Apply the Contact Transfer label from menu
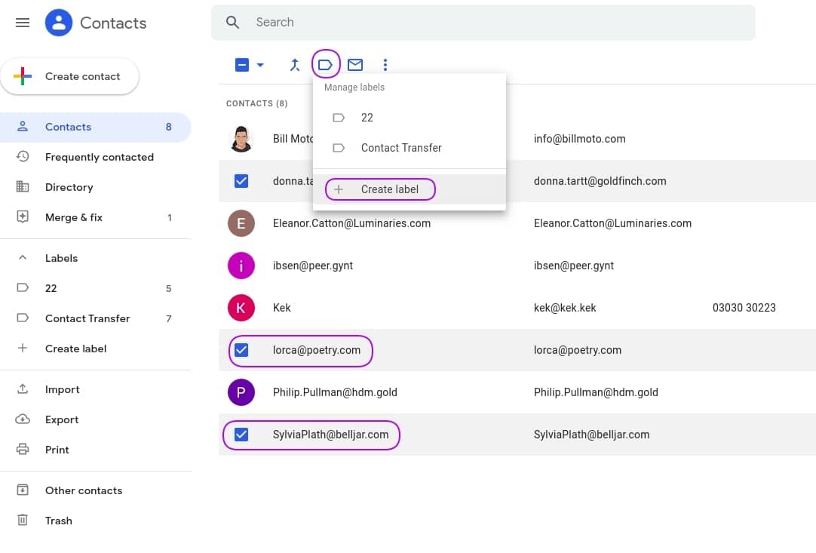Screen dimensions: 816x553 402,148
